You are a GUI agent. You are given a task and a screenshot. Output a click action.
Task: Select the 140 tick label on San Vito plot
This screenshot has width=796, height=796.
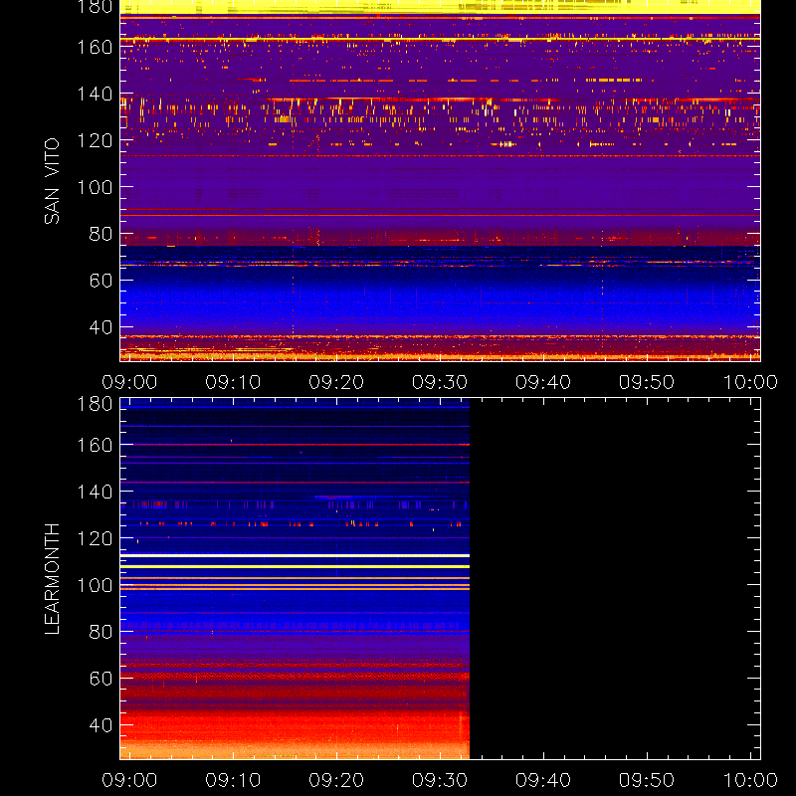point(95,94)
